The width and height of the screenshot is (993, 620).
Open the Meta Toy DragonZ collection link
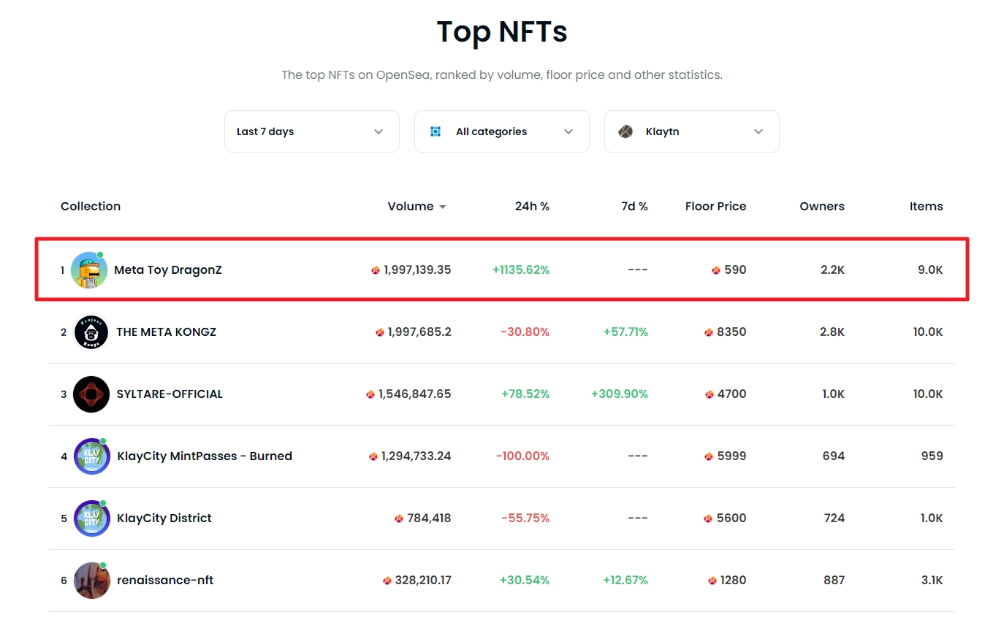click(168, 270)
